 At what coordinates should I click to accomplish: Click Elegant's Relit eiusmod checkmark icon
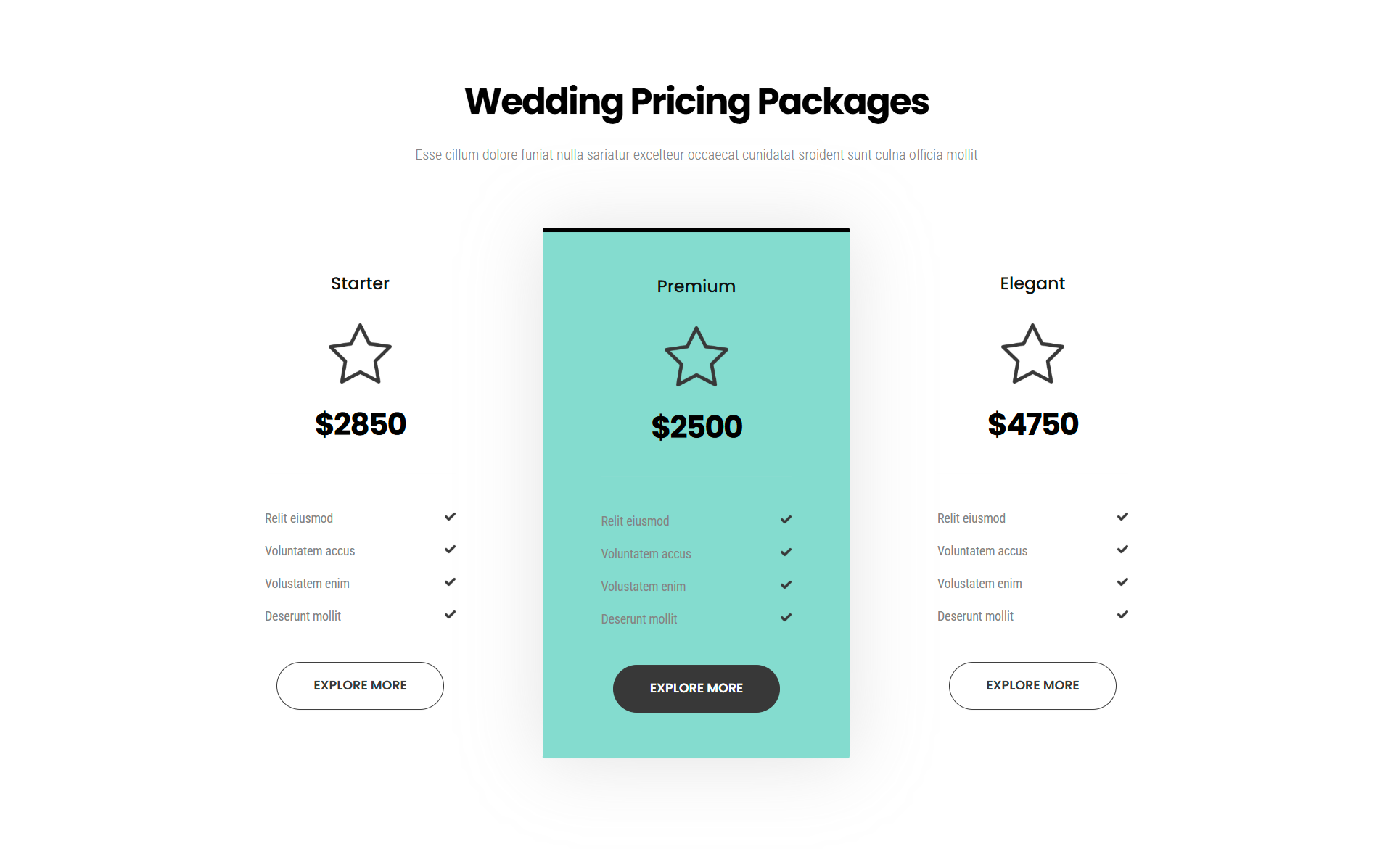1122,517
